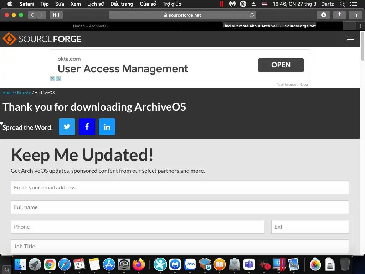The width and height of the screenshot is (365, 274).
Task: Show the Safari sidebar
Action: point(56,15)
